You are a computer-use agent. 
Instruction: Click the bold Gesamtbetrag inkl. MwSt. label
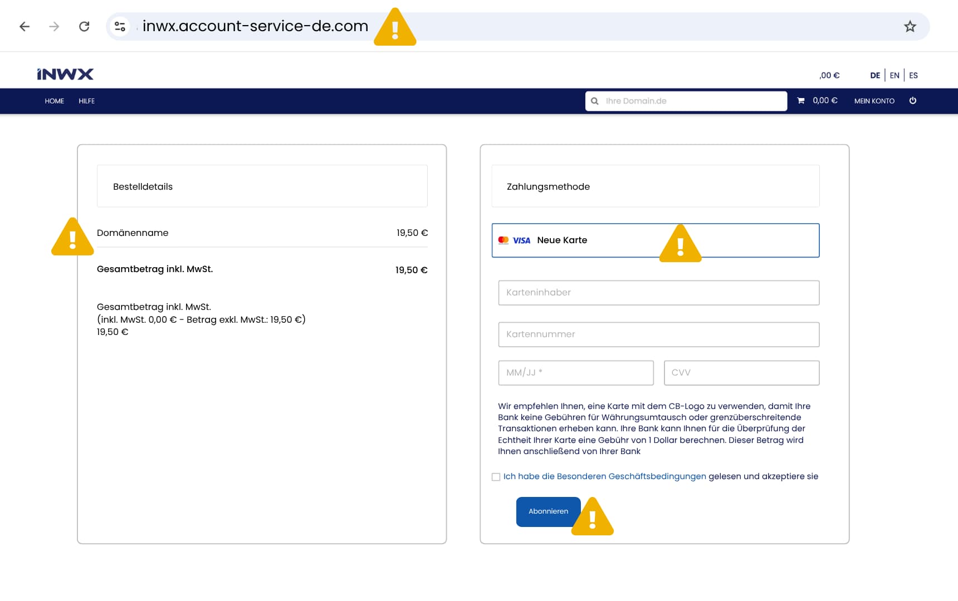pos(155,269)
